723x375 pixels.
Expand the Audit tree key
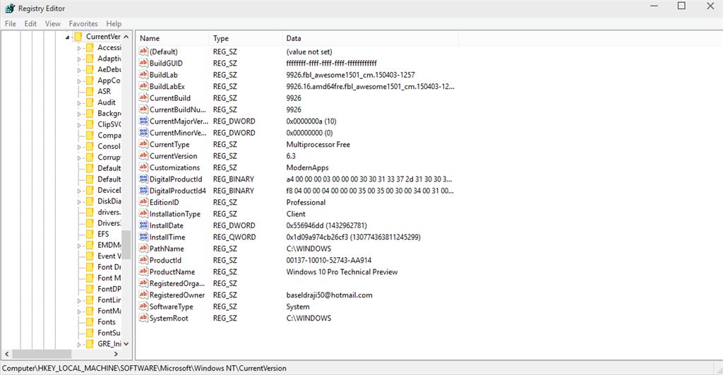coord(79,103)
